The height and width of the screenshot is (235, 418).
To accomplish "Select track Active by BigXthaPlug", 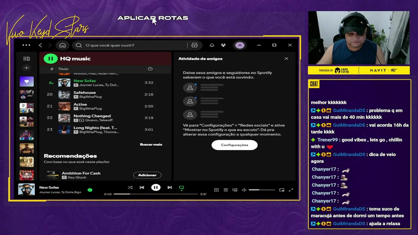I will (105, 106).
